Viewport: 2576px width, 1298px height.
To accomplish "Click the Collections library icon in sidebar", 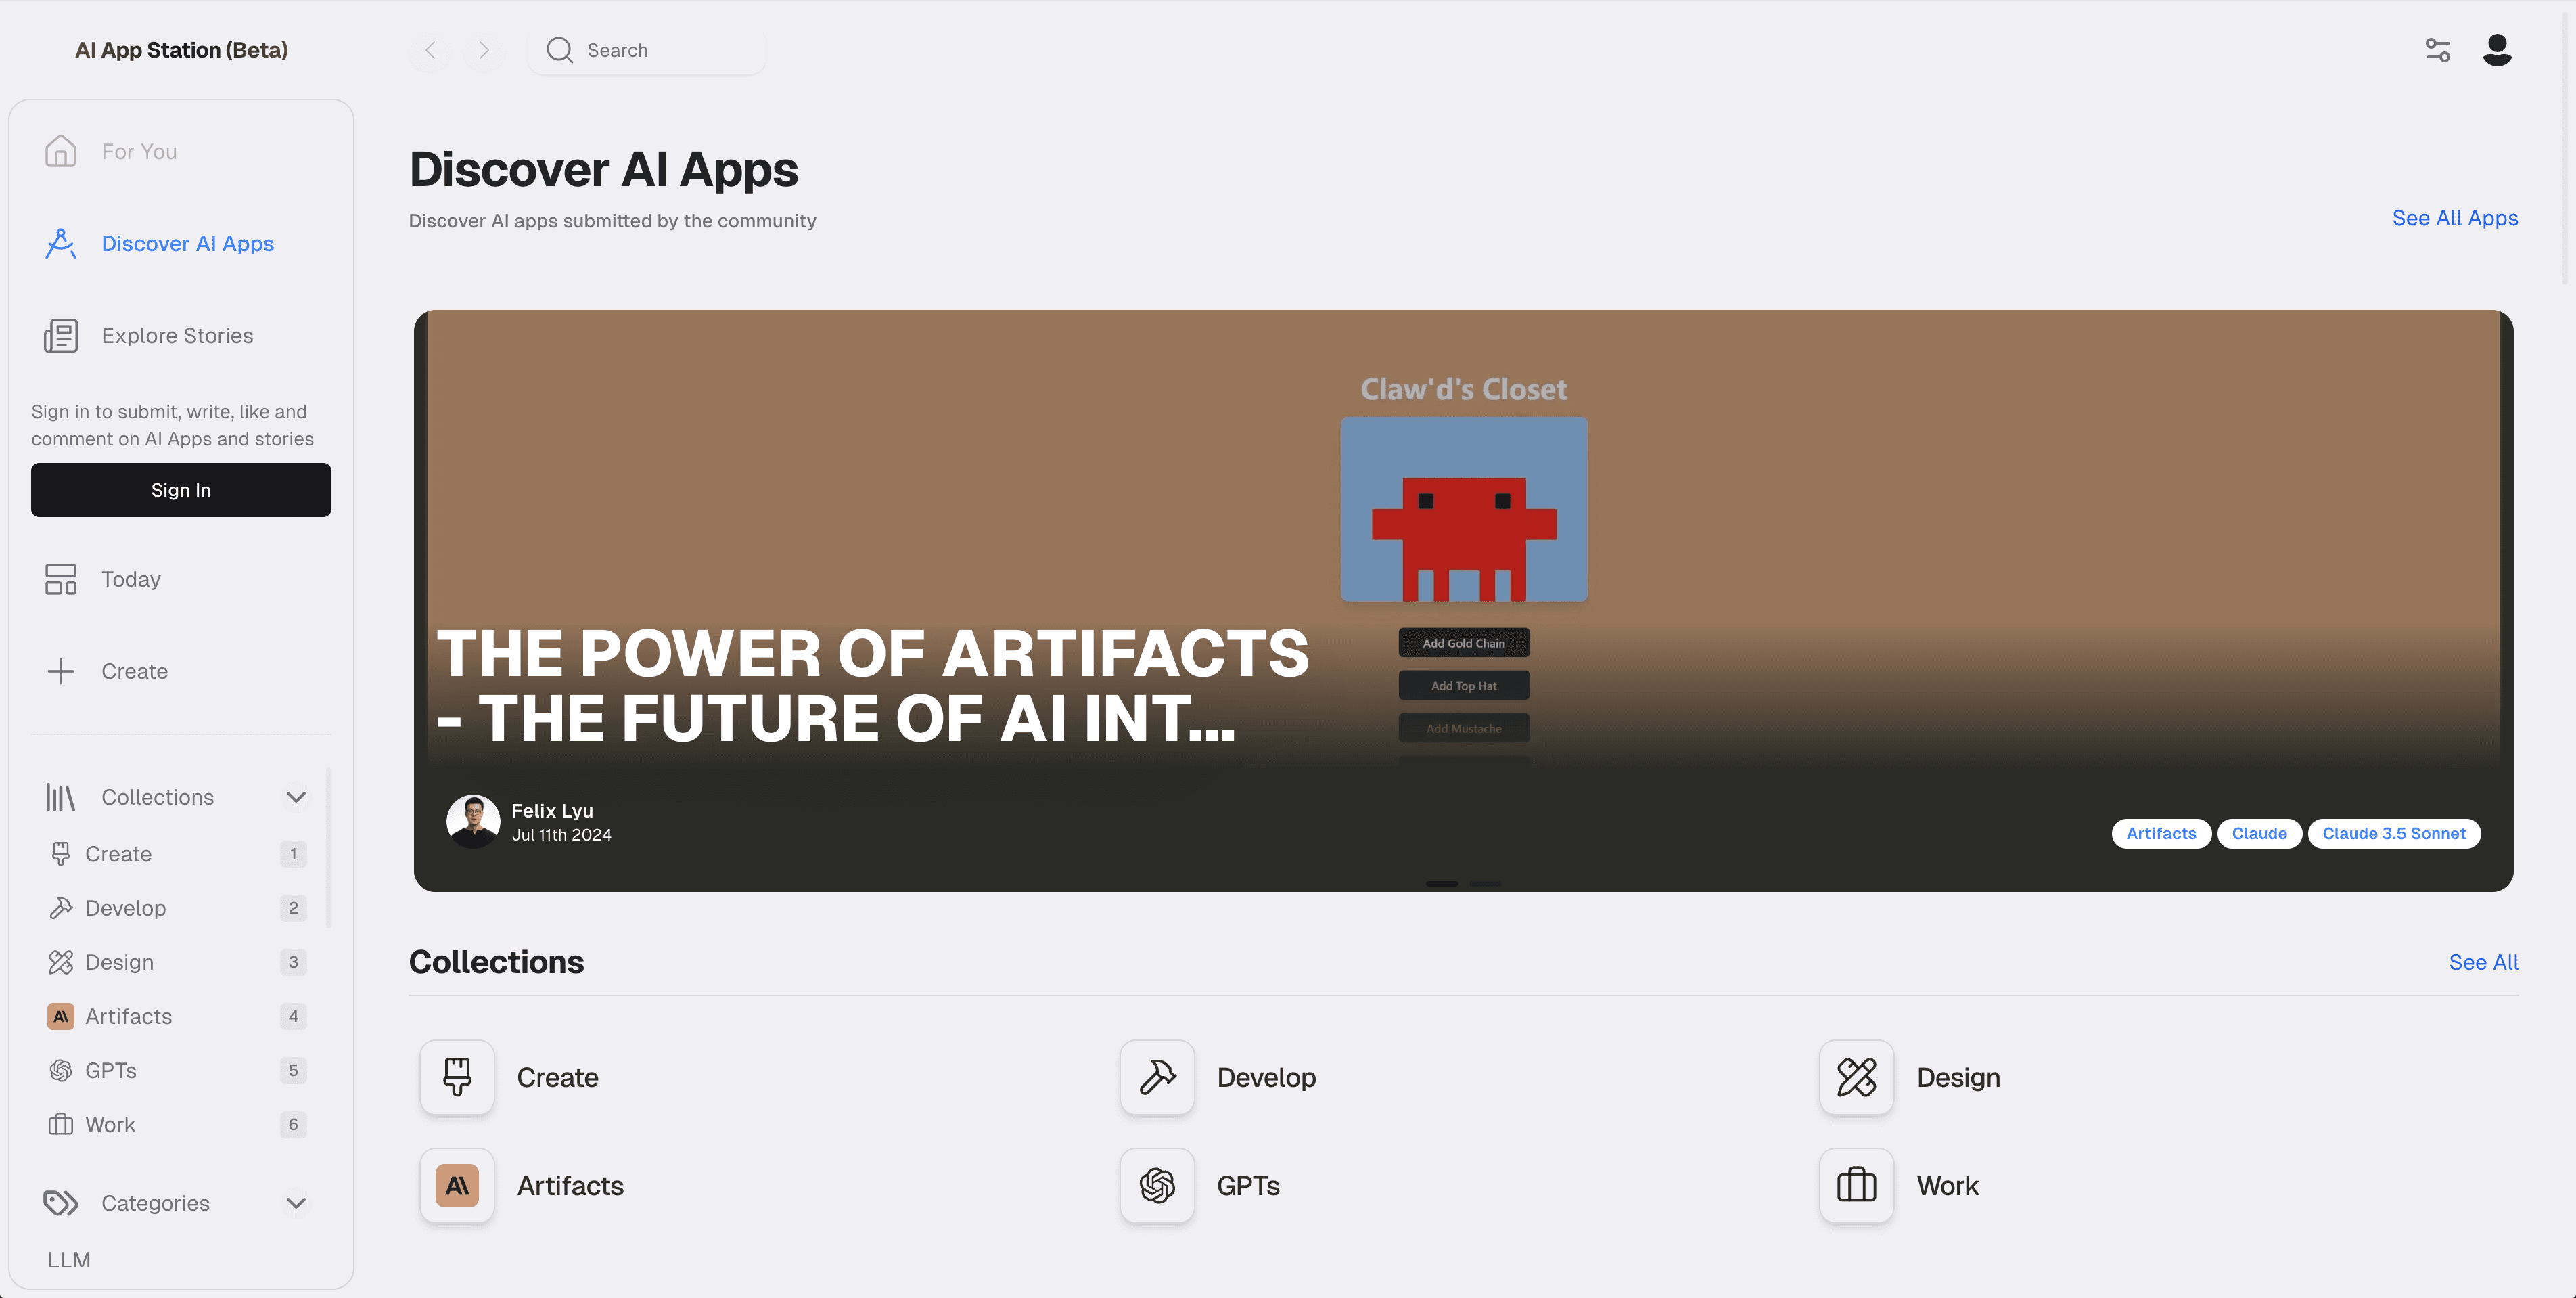I will pos(60,797).
